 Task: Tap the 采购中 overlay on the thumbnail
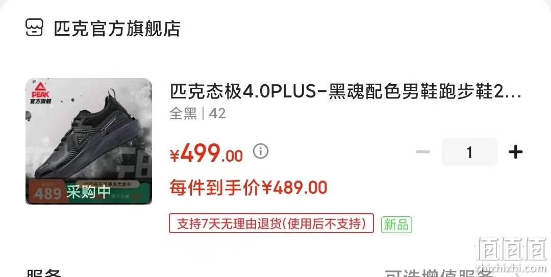(89, 192)
